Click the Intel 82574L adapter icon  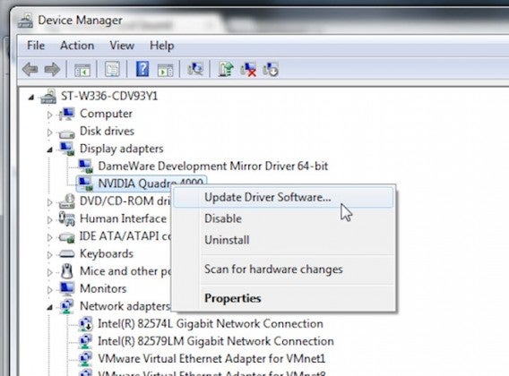tap(86, 324)
